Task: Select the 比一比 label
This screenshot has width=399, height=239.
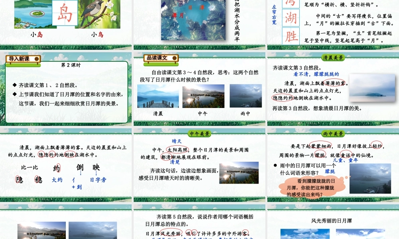Action: click(30, 167)
